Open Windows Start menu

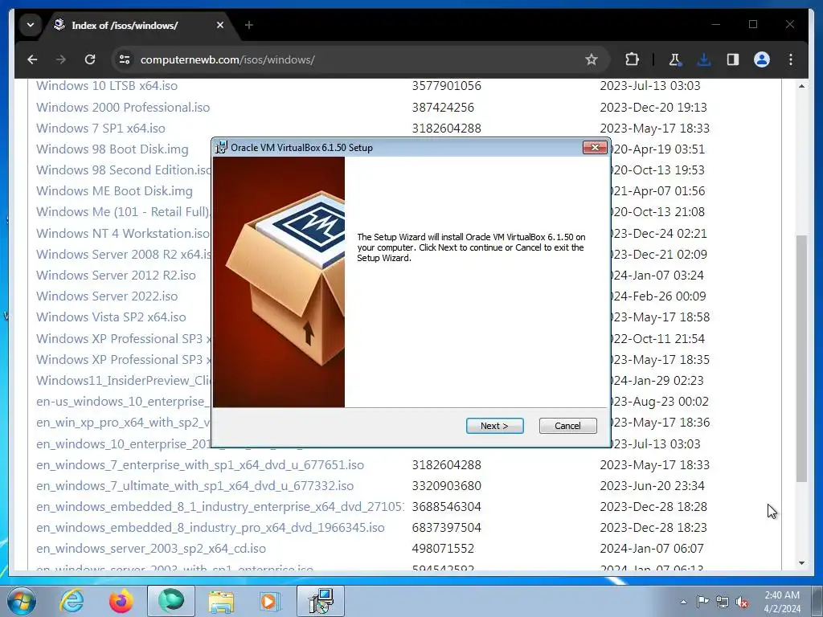click(22, 601)
